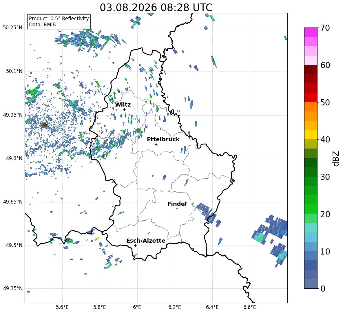Click the yellow 40 dBZ colorbar segment
Image resolution: width=343 pixels, height=313 pixels.
tap(311, 135)
